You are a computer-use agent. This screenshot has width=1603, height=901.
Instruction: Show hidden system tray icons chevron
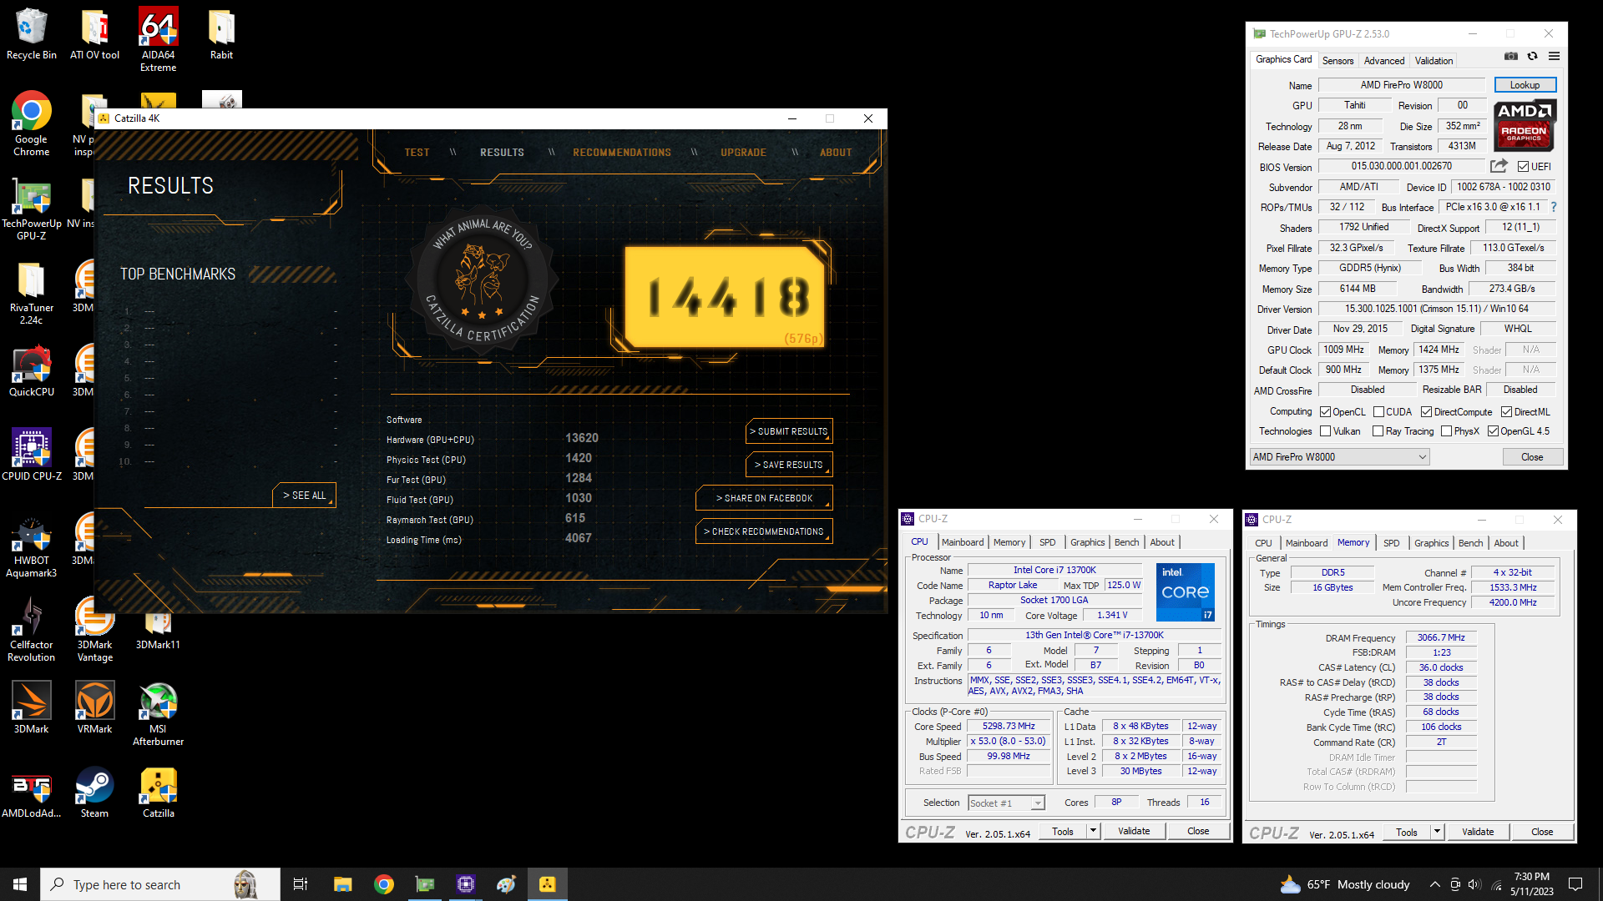[1434, 884]
